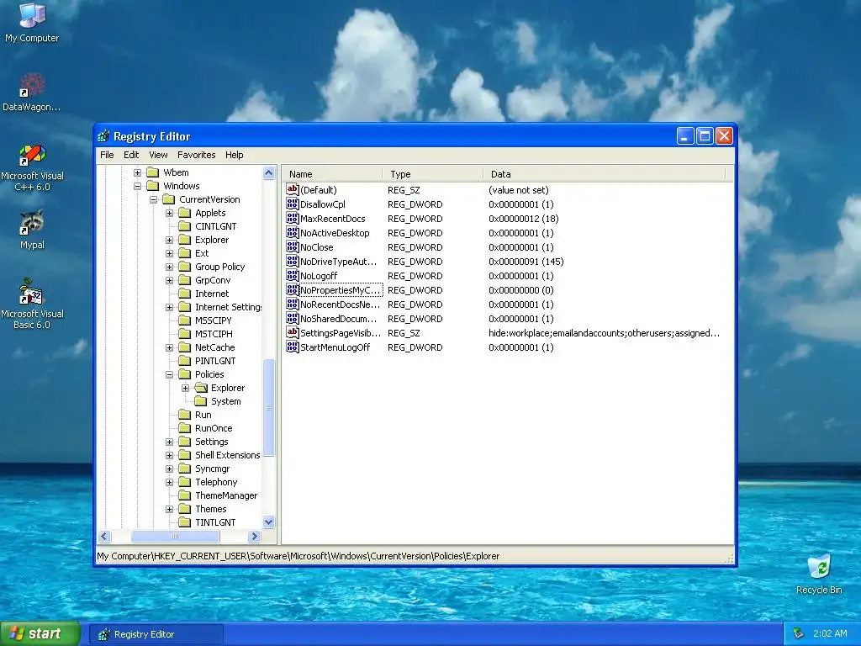This screenshot has height=646, width=861.
Task: Open the My Computer desktop icon
Action: [32, 22]
